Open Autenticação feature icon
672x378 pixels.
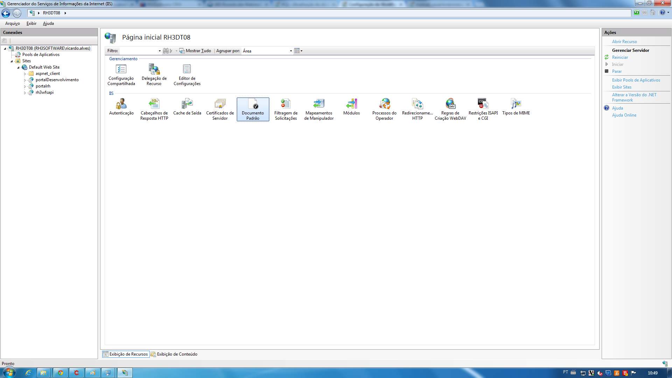tap(121, 107)
